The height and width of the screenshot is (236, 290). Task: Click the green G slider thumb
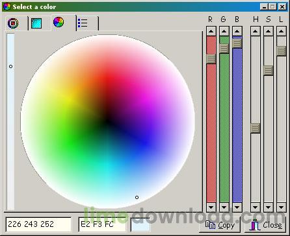click(224, 49)
